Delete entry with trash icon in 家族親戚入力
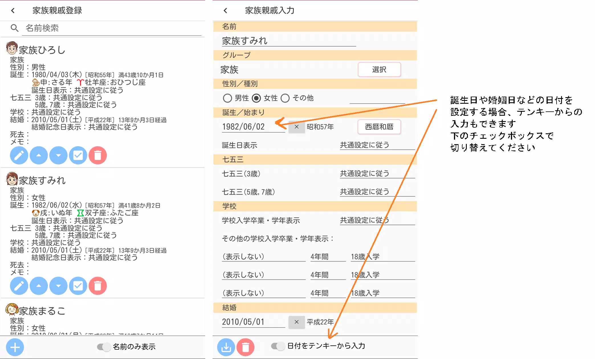The height and width of the screenshot is (359, 595). click(245, 347)
